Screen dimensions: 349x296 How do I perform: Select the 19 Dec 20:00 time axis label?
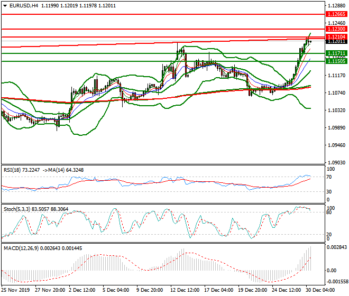click(x=253, y=290)
